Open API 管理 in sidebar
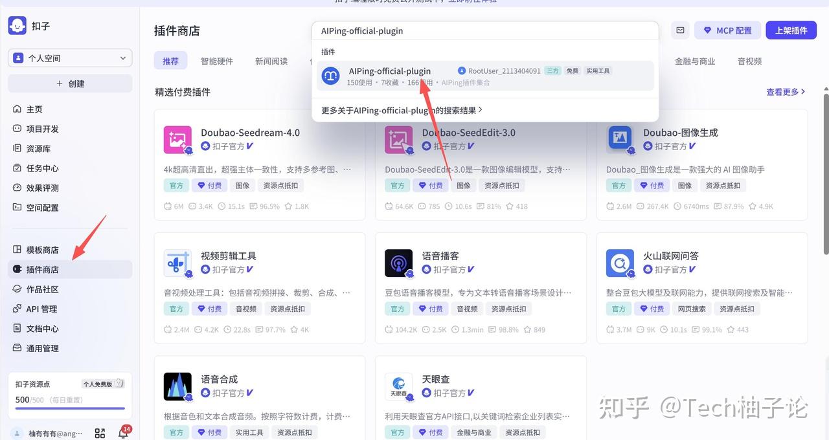 point(70,309)
